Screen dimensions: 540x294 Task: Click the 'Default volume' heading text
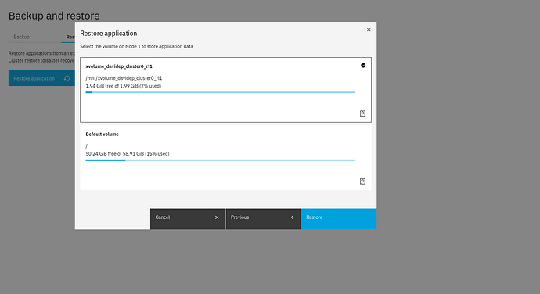[x=102, y=134]
